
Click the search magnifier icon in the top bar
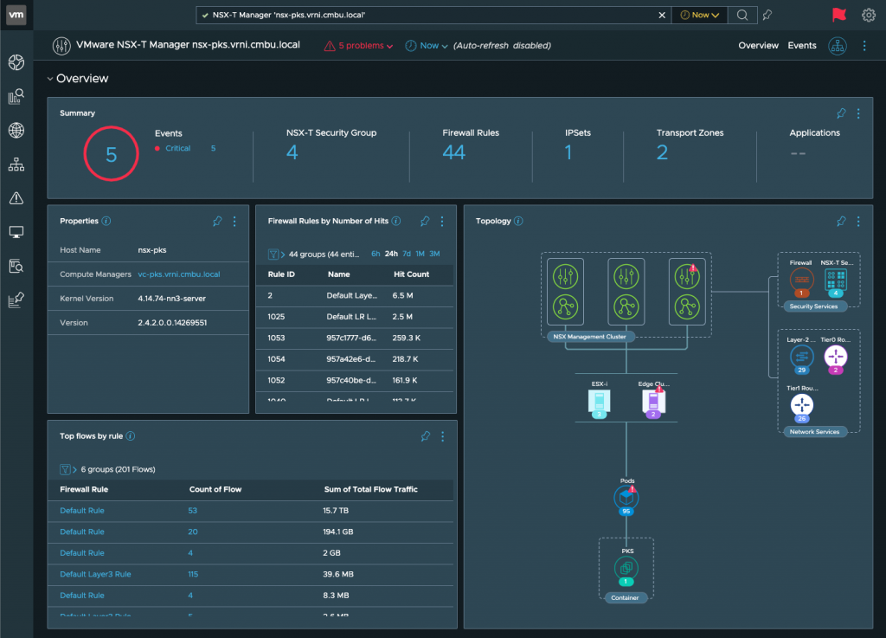[x=742, y=14]
